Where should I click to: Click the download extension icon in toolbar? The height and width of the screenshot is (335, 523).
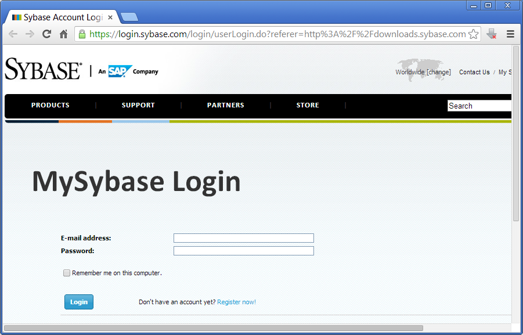point(491,34)
